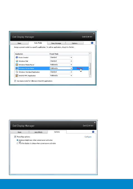Select Reduce brightness when screensaver activates
133x189 pixels.
(x=18, y=140)
